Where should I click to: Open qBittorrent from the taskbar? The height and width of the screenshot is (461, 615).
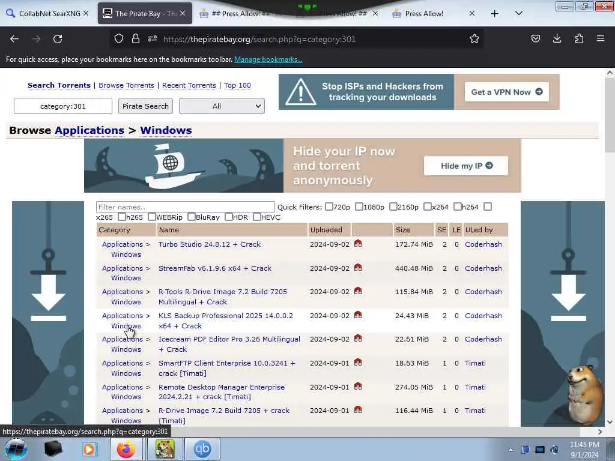202,449
